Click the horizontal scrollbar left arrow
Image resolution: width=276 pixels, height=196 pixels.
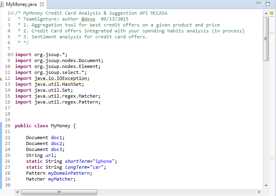(x=17, y=192)
